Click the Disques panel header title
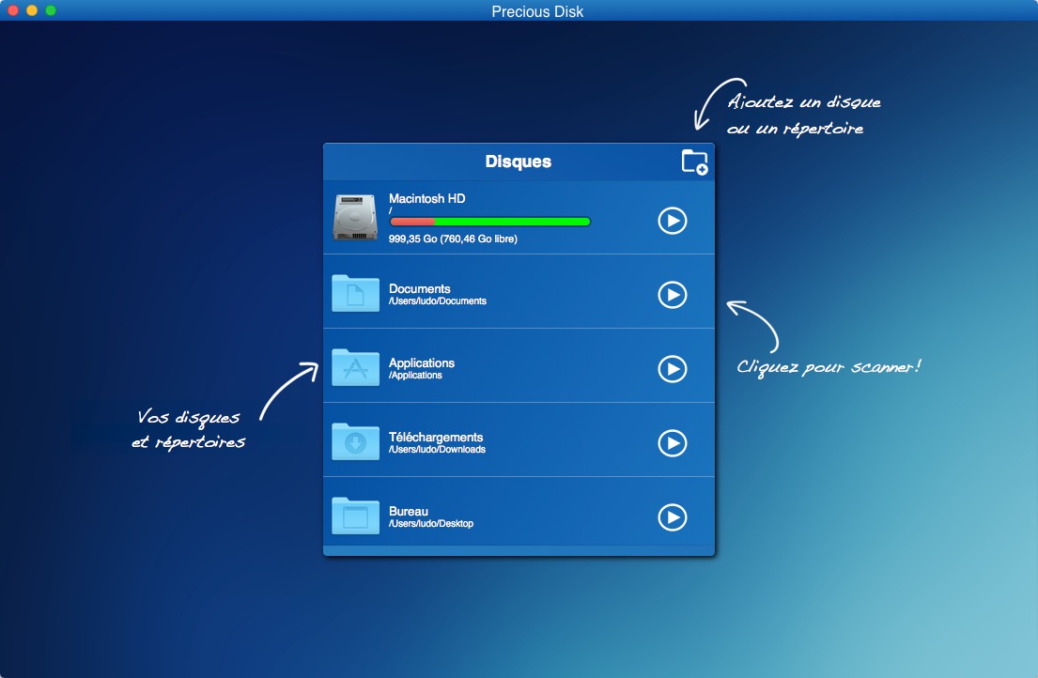Screen dimensions: 1038x678 pyautogui.click(x=519, y=162)
